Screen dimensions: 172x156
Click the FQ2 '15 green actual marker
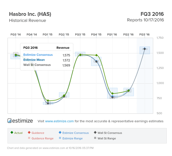[x=64, y=95]
